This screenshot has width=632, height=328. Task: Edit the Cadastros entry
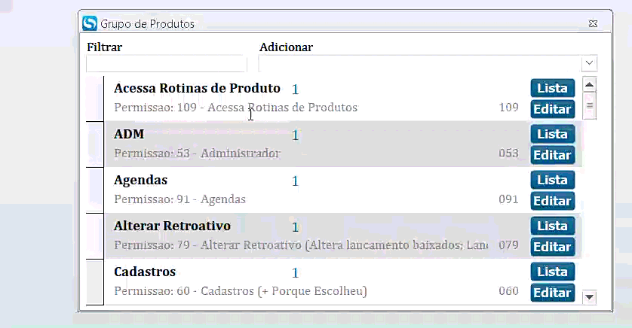pyautogui.click(x=552, y=293)
